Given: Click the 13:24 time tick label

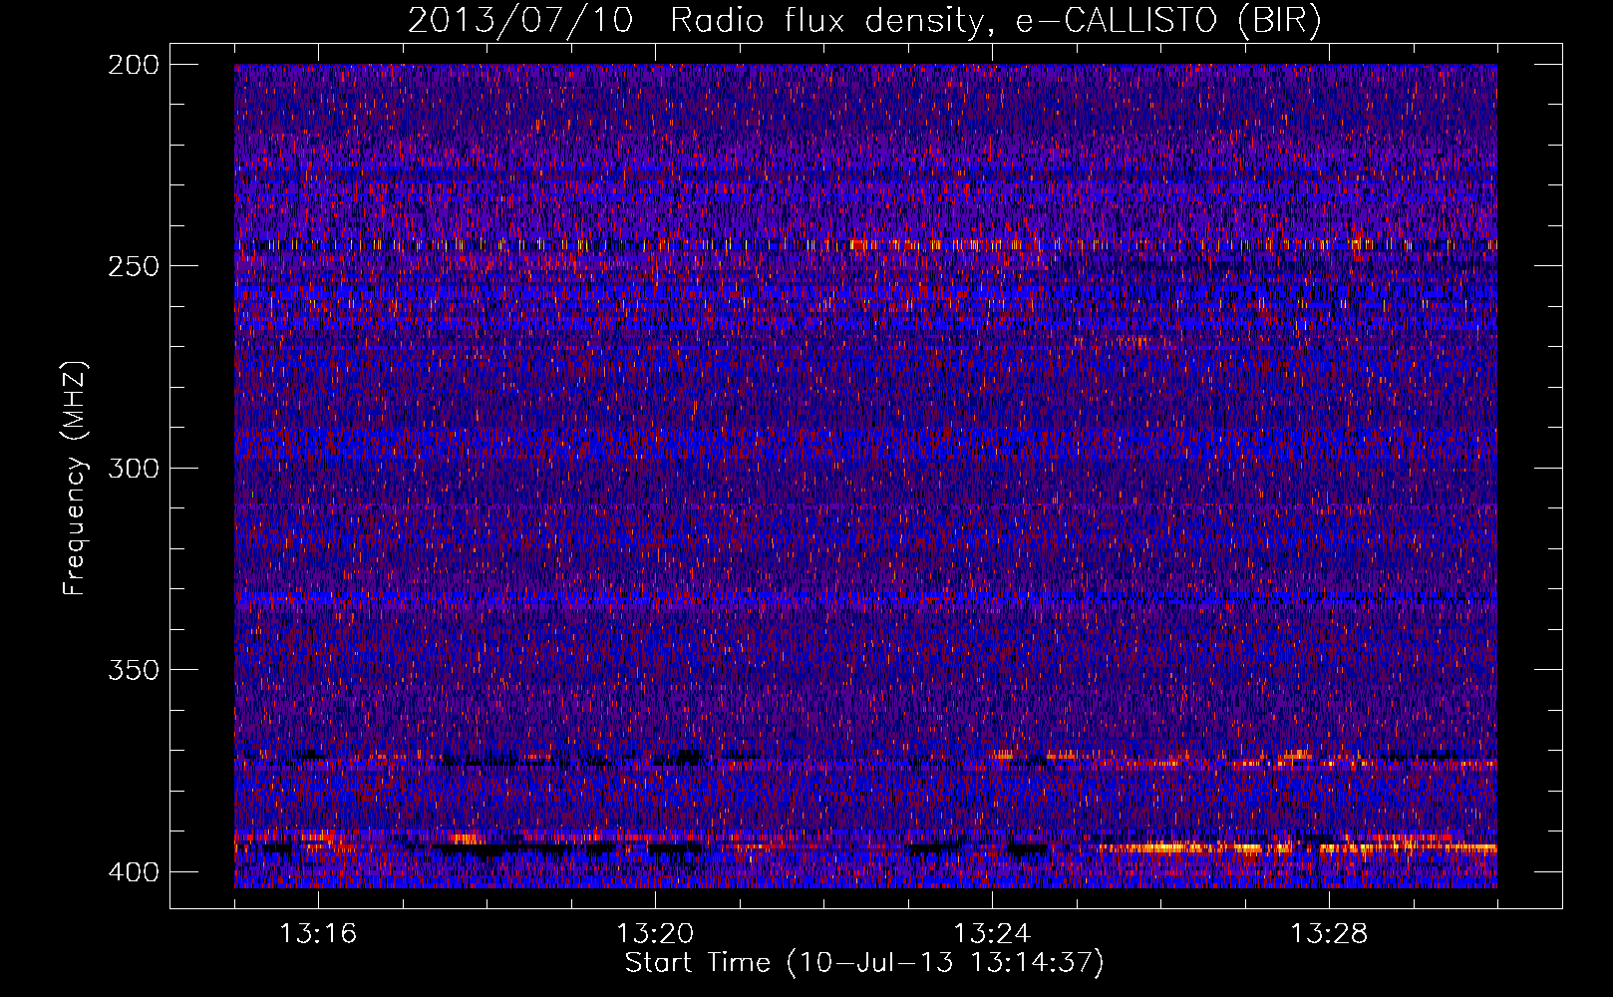Looking at the screenshot, I should [992, 934].
